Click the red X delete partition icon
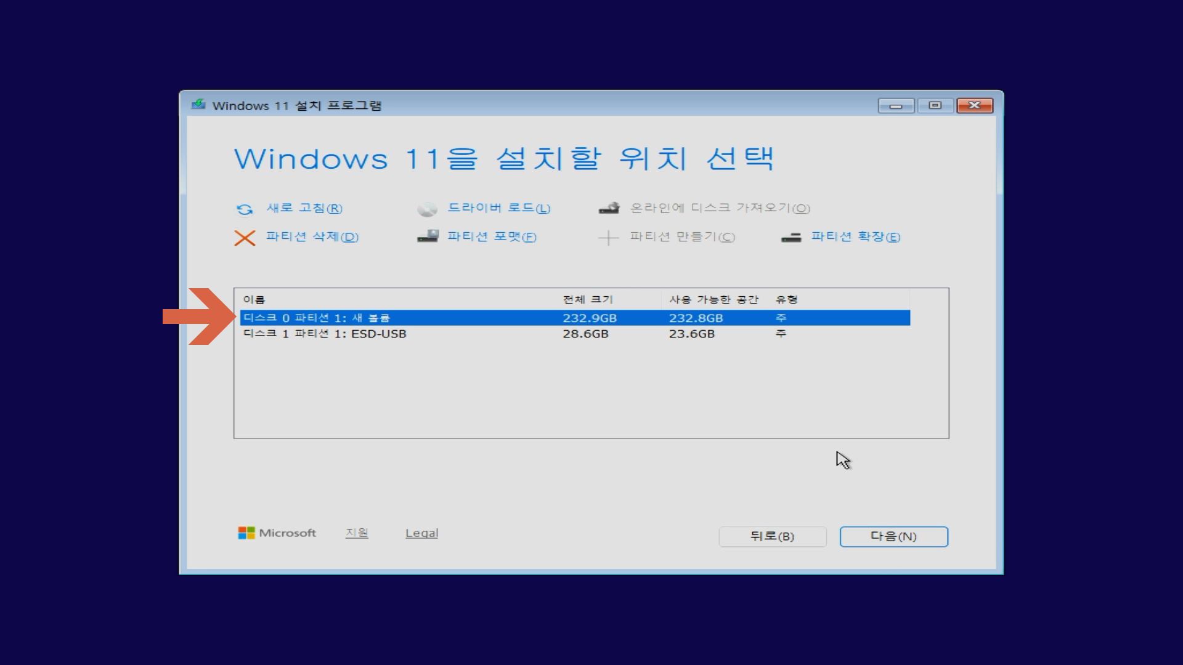The height and width of the screenshot is (665, 1183). tap(245, 238)
